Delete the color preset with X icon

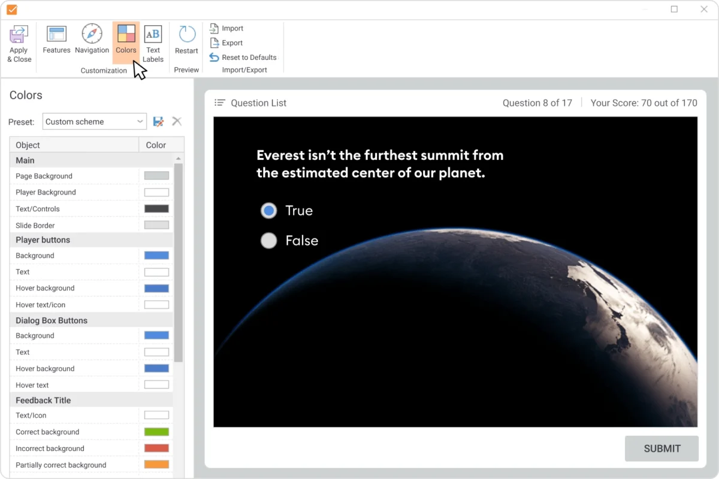tap(177, 122)
